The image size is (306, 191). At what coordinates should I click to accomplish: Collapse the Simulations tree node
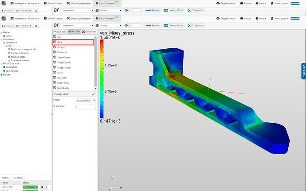point(1,39)
